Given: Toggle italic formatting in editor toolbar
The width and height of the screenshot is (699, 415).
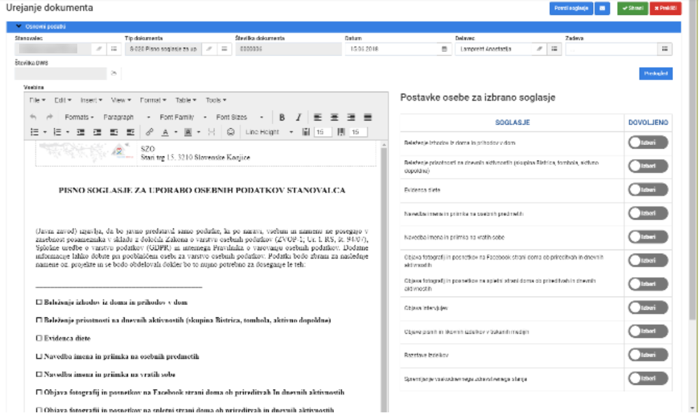Looking at the screenshot, I should pos(298,117).
